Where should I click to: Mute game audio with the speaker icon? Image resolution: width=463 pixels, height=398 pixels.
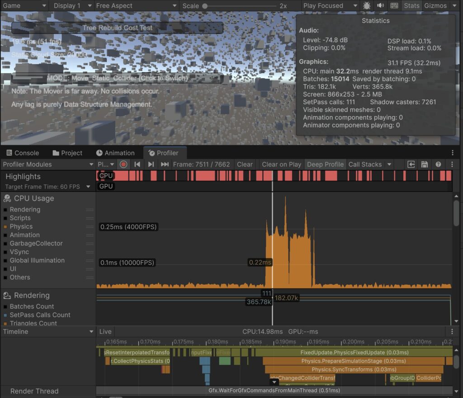[380, 6]
